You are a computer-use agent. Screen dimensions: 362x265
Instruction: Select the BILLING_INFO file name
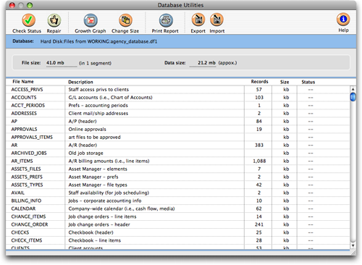[26, 201]
